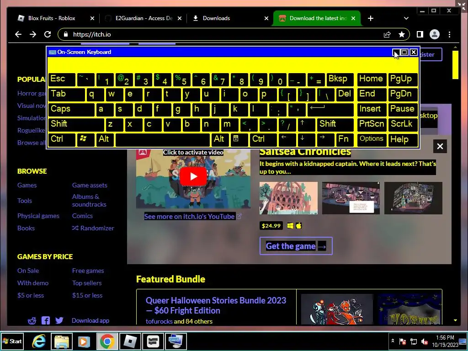Click Options key on On-Screen Keyboard

[x=372, y=139]
